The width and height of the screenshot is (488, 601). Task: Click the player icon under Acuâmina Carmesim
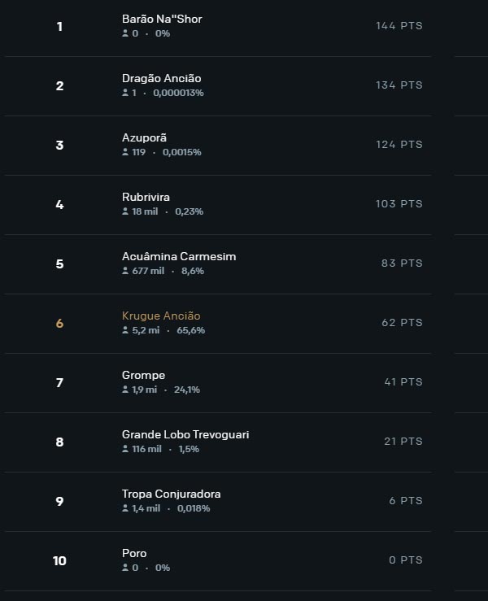pos(125,271)
